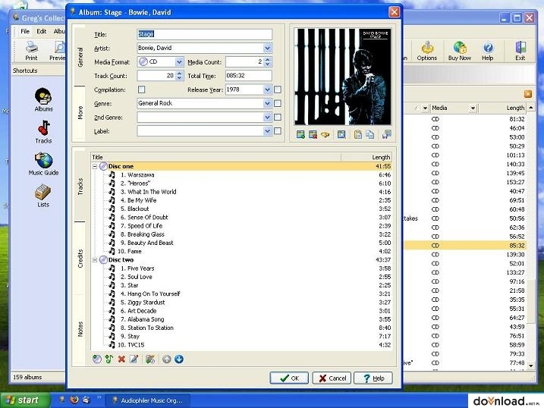544x408 pixels.
Task: Switch to the More tab
Action: (80, 112)
